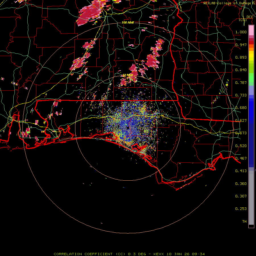This screenshot has width=256, height=256.
Task: Pick the lavender color bar segment
Action: [251, 90]
